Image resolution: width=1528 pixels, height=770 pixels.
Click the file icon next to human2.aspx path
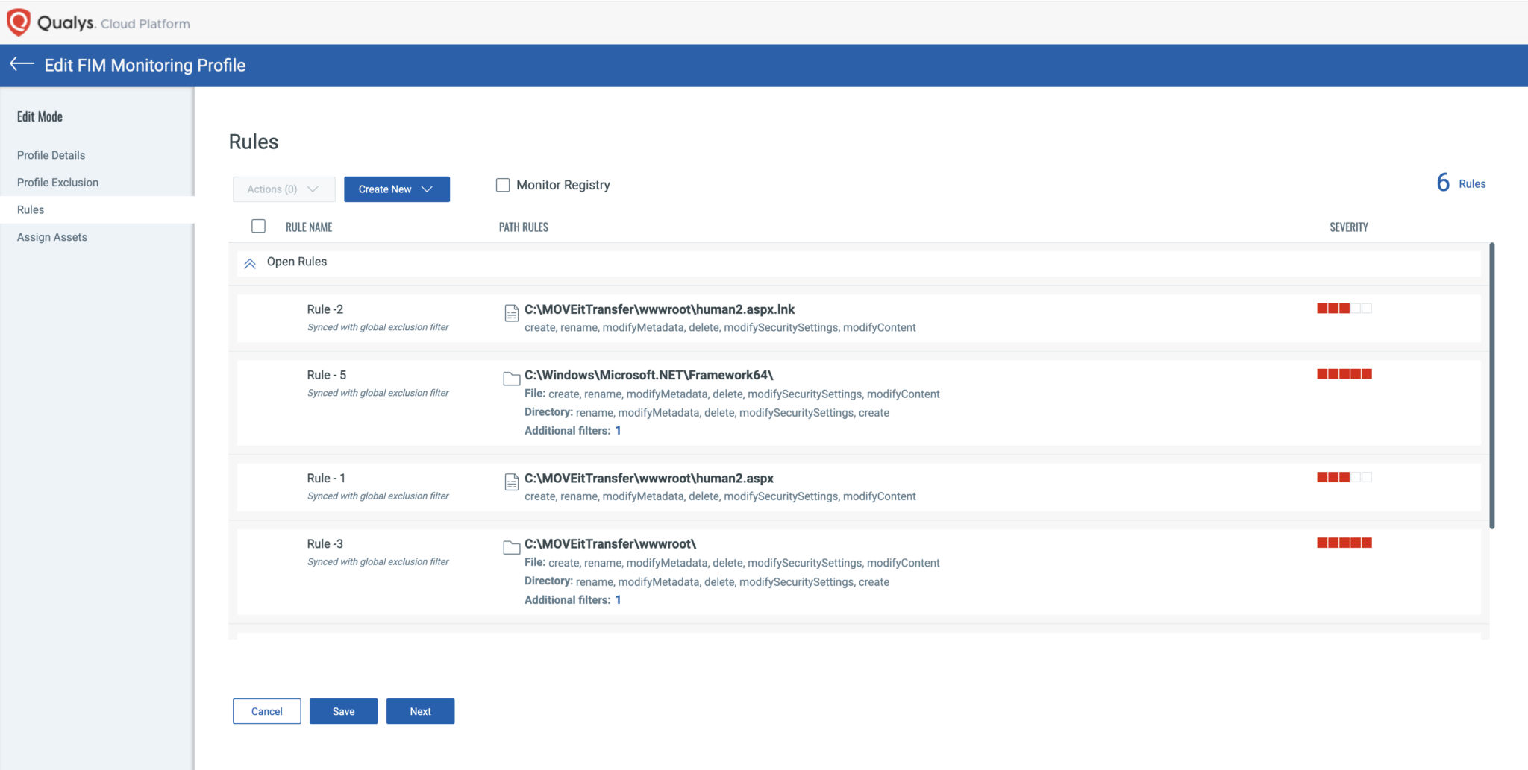coord(511,482)
